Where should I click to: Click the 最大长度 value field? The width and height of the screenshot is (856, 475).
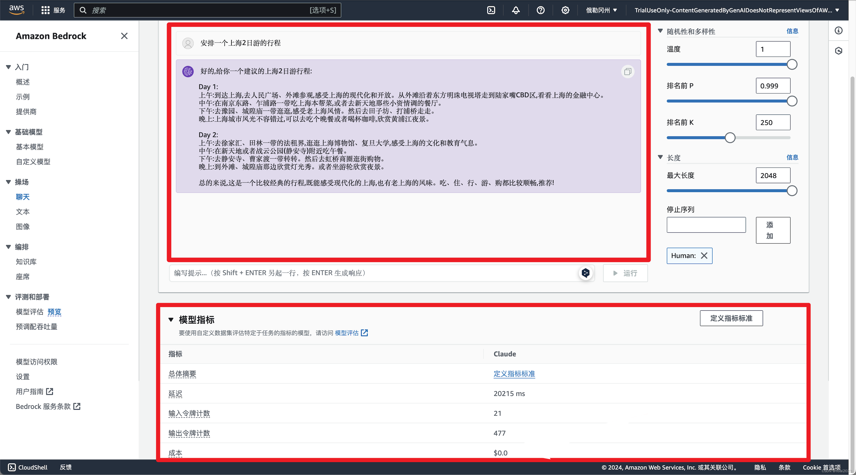[773, 175]
